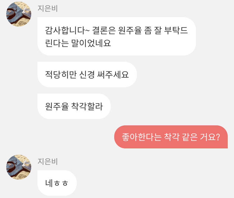The image size is (234, 198).
Task: Click the 지은비 name above the 네ㅎㅎ message
Action: pos(48,161)
